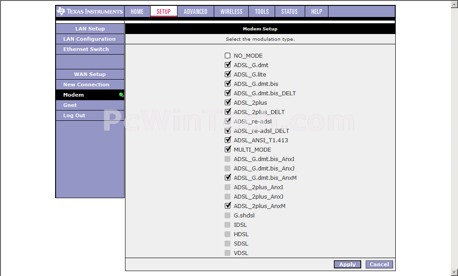Toggle the MULTI_MODE checkbox

[228, 150]
